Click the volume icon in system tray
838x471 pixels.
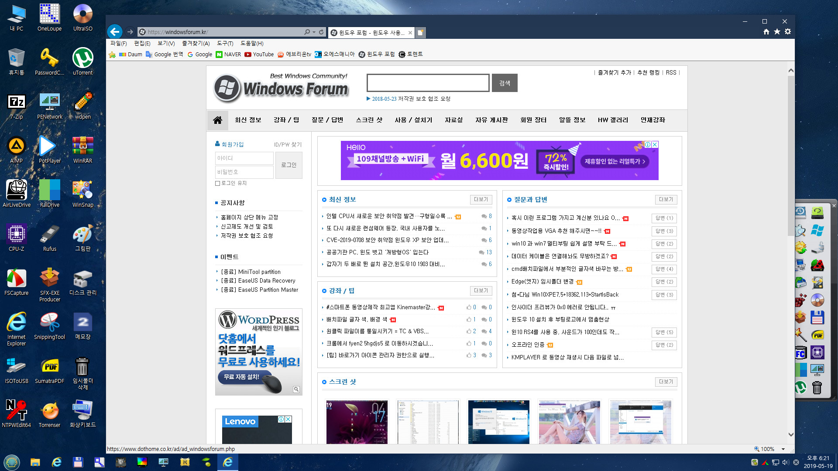786,462
